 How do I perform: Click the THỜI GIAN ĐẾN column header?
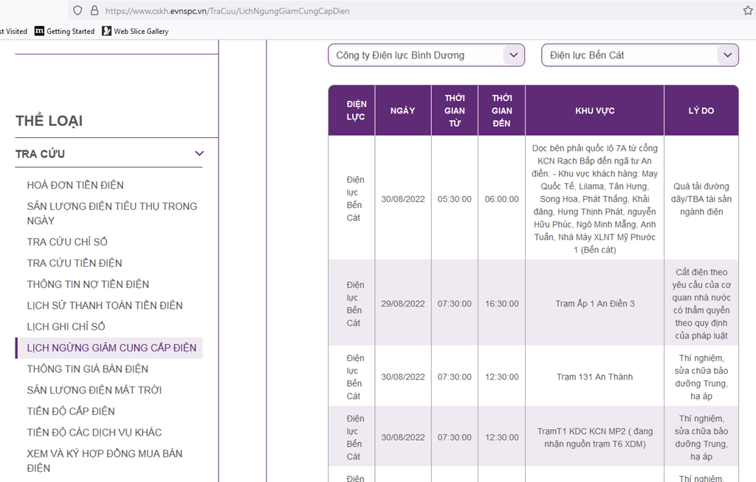pyautogui.click(x=501, y=111)
